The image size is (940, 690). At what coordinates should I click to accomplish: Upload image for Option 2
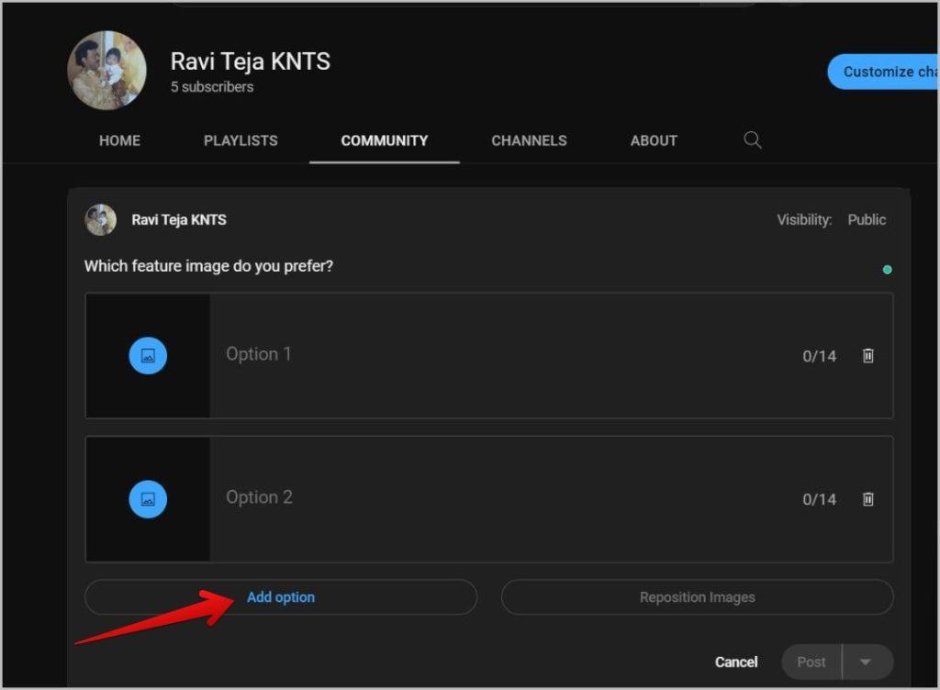click(148, 499)
